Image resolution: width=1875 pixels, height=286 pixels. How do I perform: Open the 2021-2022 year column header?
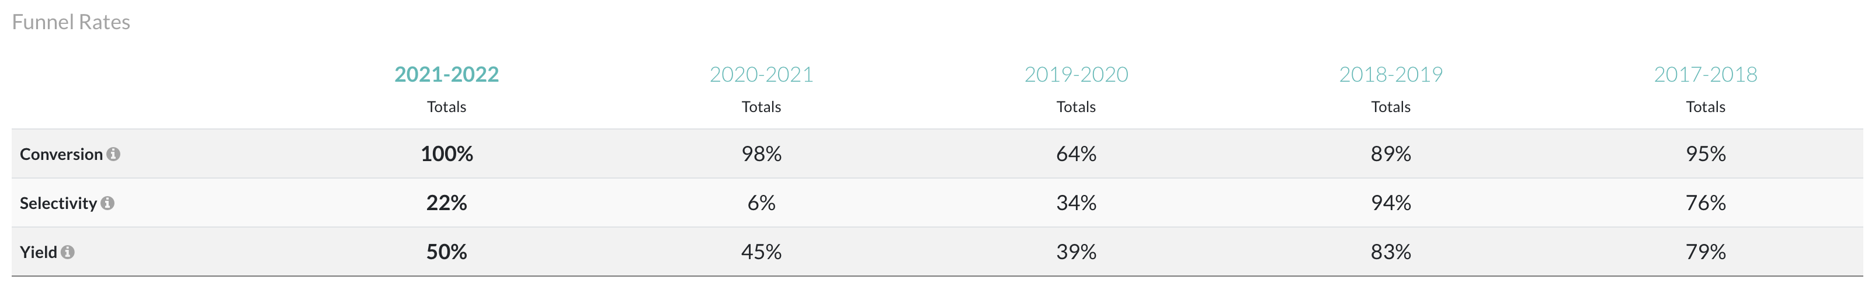(x=446, y=74)
